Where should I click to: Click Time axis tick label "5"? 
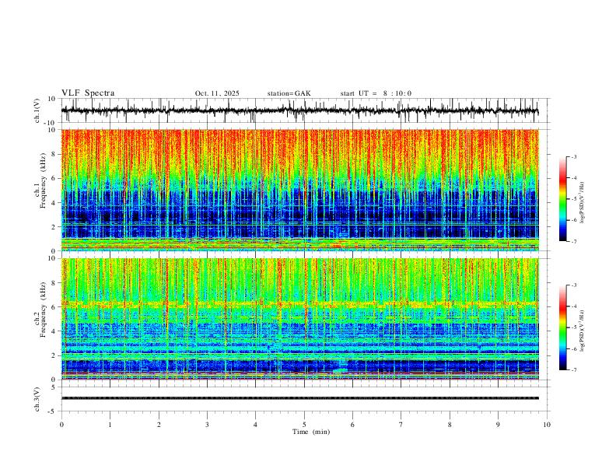[304, 425]
